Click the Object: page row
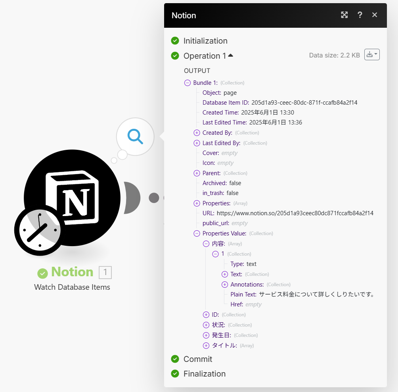 [x=220, y=93]
